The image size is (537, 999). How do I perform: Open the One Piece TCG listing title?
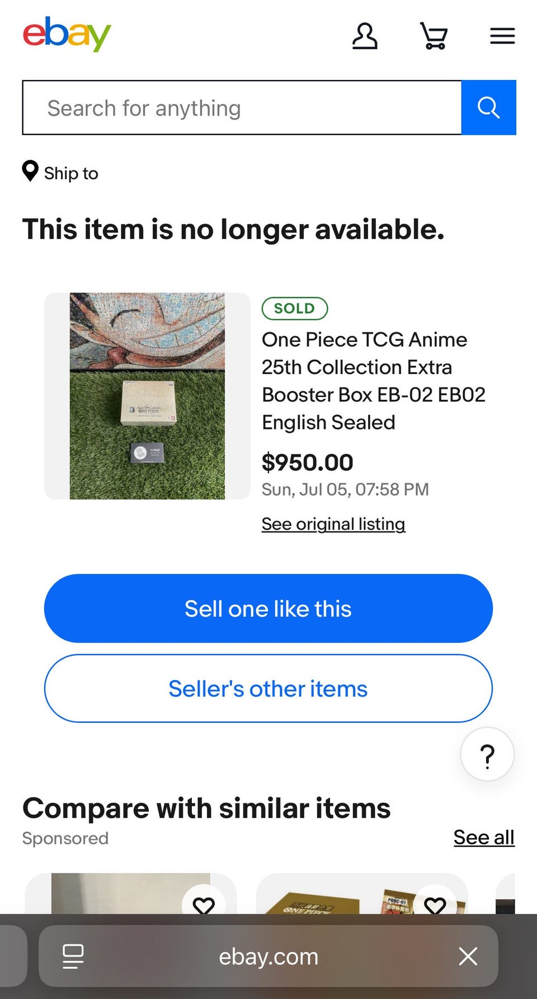tap(373, 381)
